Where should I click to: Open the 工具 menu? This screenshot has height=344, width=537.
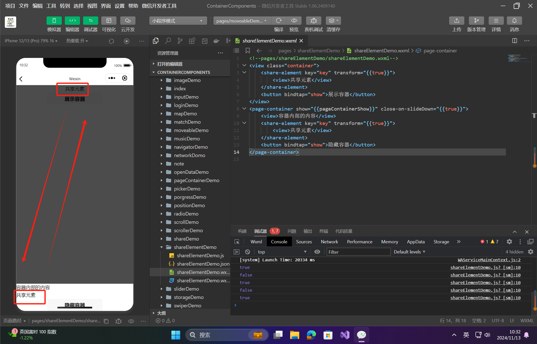(51, 6)
